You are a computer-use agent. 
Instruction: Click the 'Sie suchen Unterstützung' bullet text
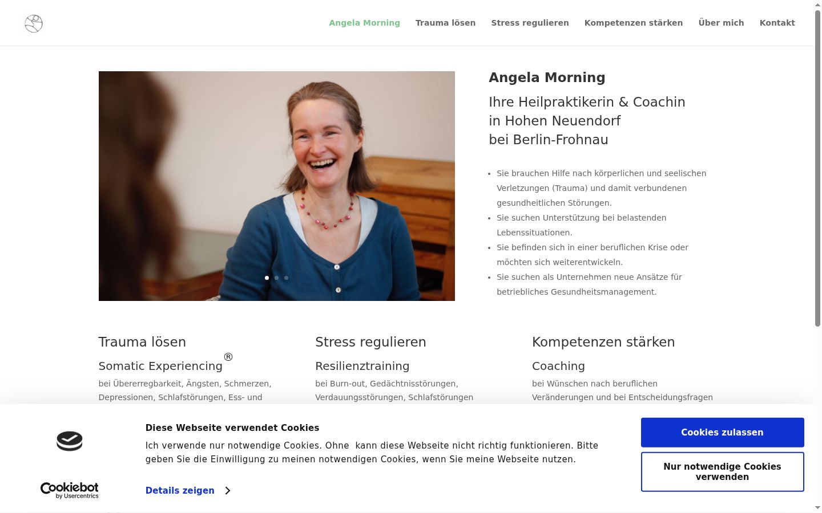click(581, 225)
